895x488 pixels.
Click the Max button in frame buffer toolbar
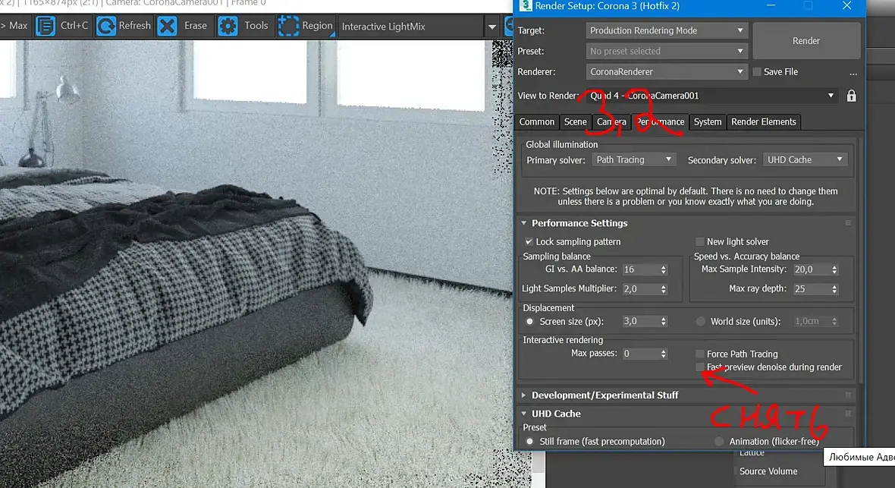[14, 26]
